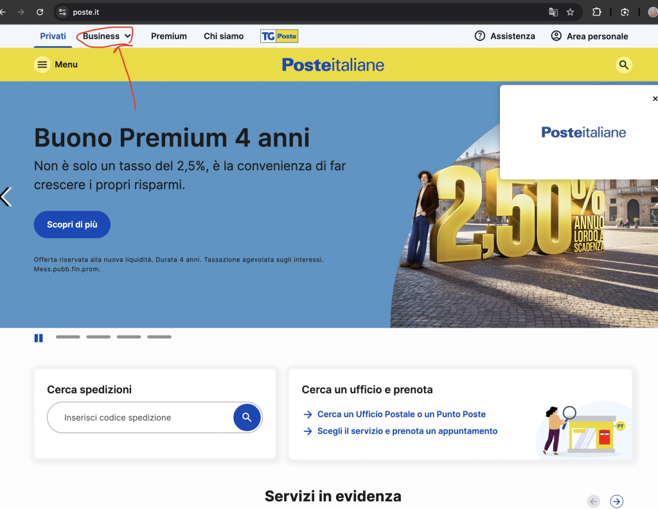Run the shipment search magnifier icon
The image size is (658, 509).
(247, 417)
